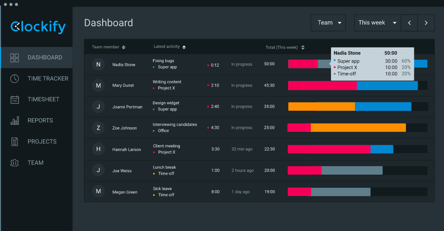Click the Dashboard grid icon in sidebar
This screenshot has width=444, height=231.
point(15,58)
